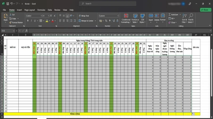Click the Save icon in title bar
This screenshot has width=213, height=119.
point(8,4)
